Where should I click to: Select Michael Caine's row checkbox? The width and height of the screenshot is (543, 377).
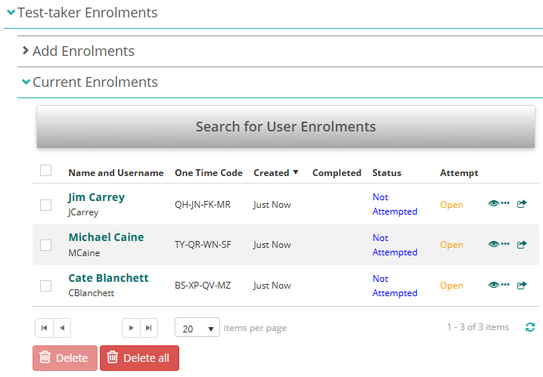pos(45,245)
